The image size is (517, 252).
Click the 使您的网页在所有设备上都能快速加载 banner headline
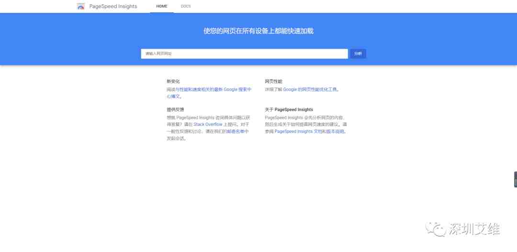258,31
